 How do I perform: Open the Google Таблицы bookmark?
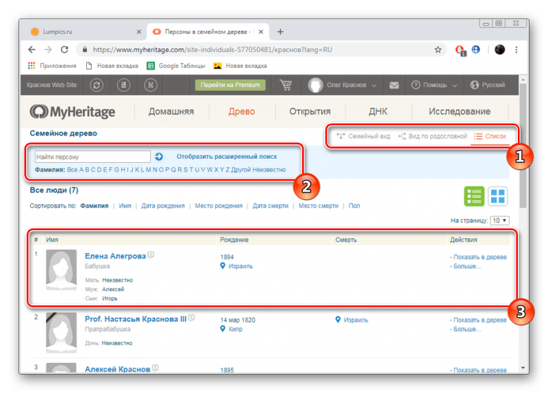tap(176, 66)
